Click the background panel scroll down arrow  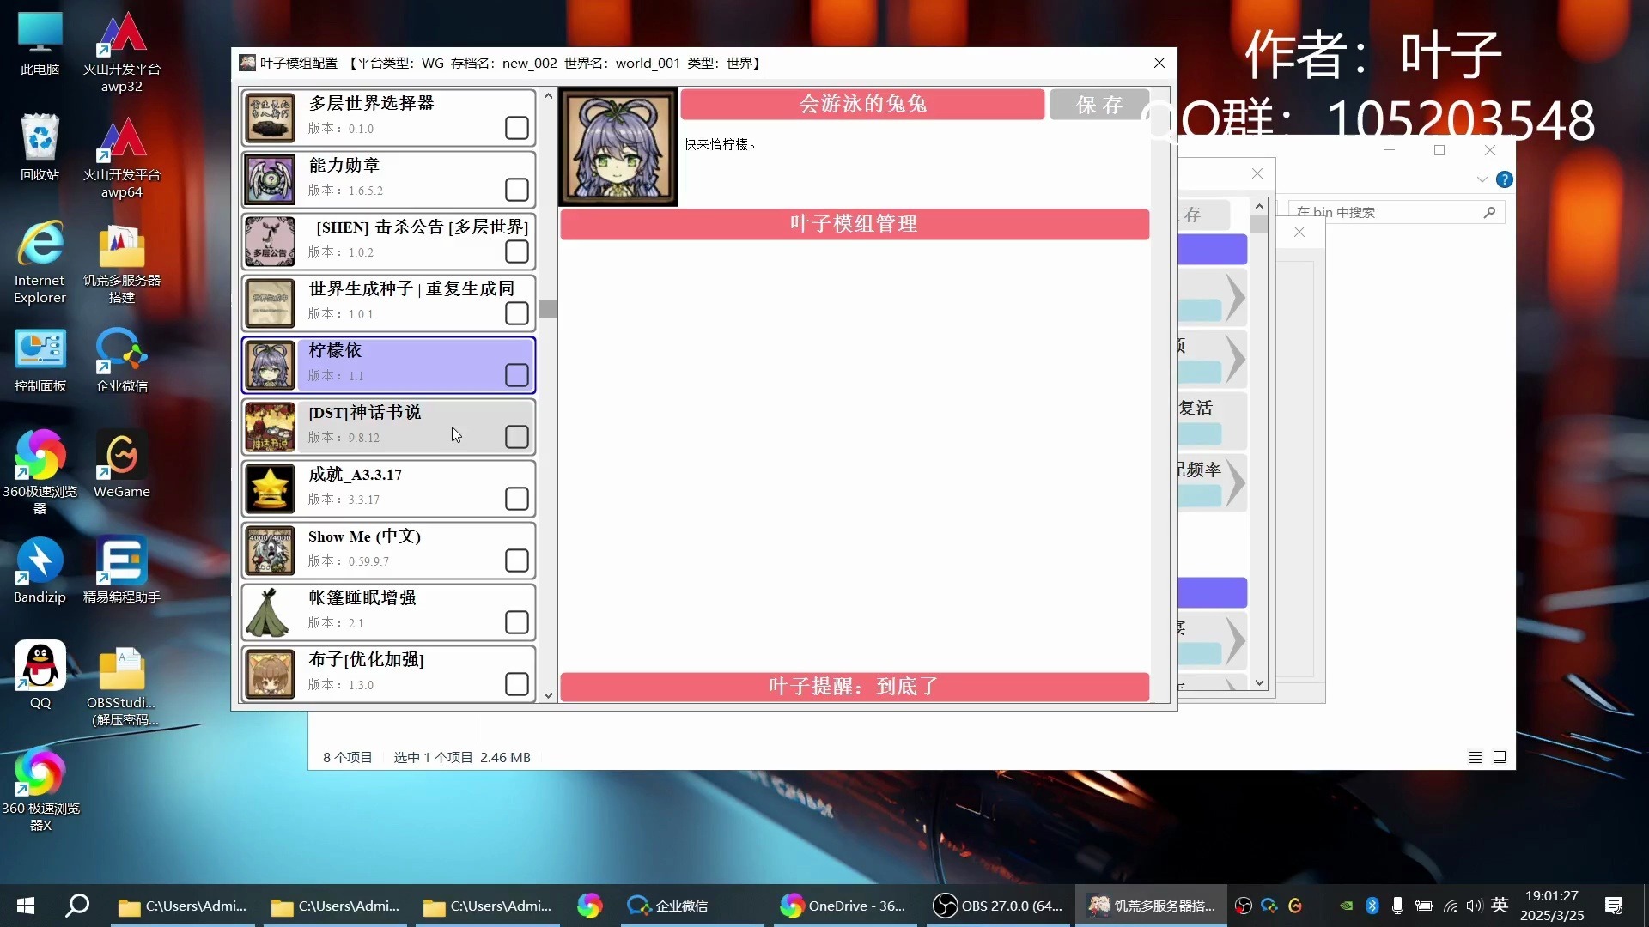point(1259,682)
